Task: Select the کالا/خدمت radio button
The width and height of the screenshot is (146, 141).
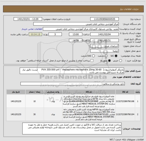Action: pyautogui.click(x=93, y=56)
